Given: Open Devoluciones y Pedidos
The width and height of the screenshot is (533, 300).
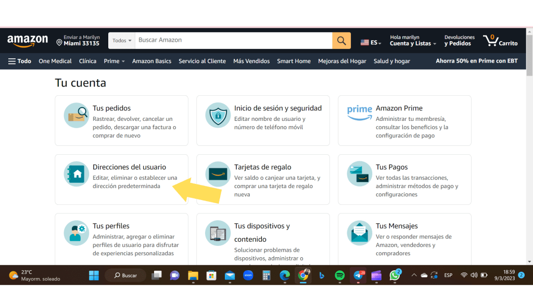Looking at the screenshot, I should (459, 41).
